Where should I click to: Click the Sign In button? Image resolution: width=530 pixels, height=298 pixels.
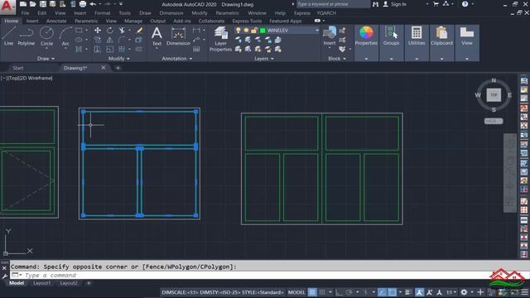(395, 4)
